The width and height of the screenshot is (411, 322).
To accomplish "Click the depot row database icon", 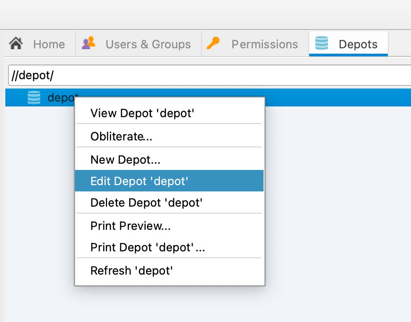I will point(34,97).
